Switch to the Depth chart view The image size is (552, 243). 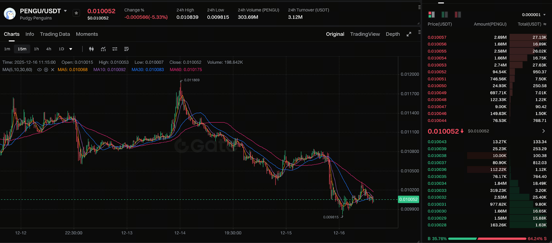pyautogui.click(x=393, y=34)
